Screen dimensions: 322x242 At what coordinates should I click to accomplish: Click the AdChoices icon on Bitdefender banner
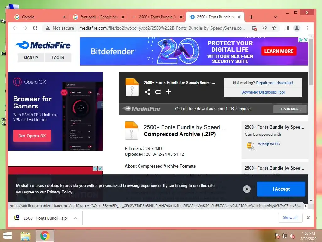tap(301, 40)
